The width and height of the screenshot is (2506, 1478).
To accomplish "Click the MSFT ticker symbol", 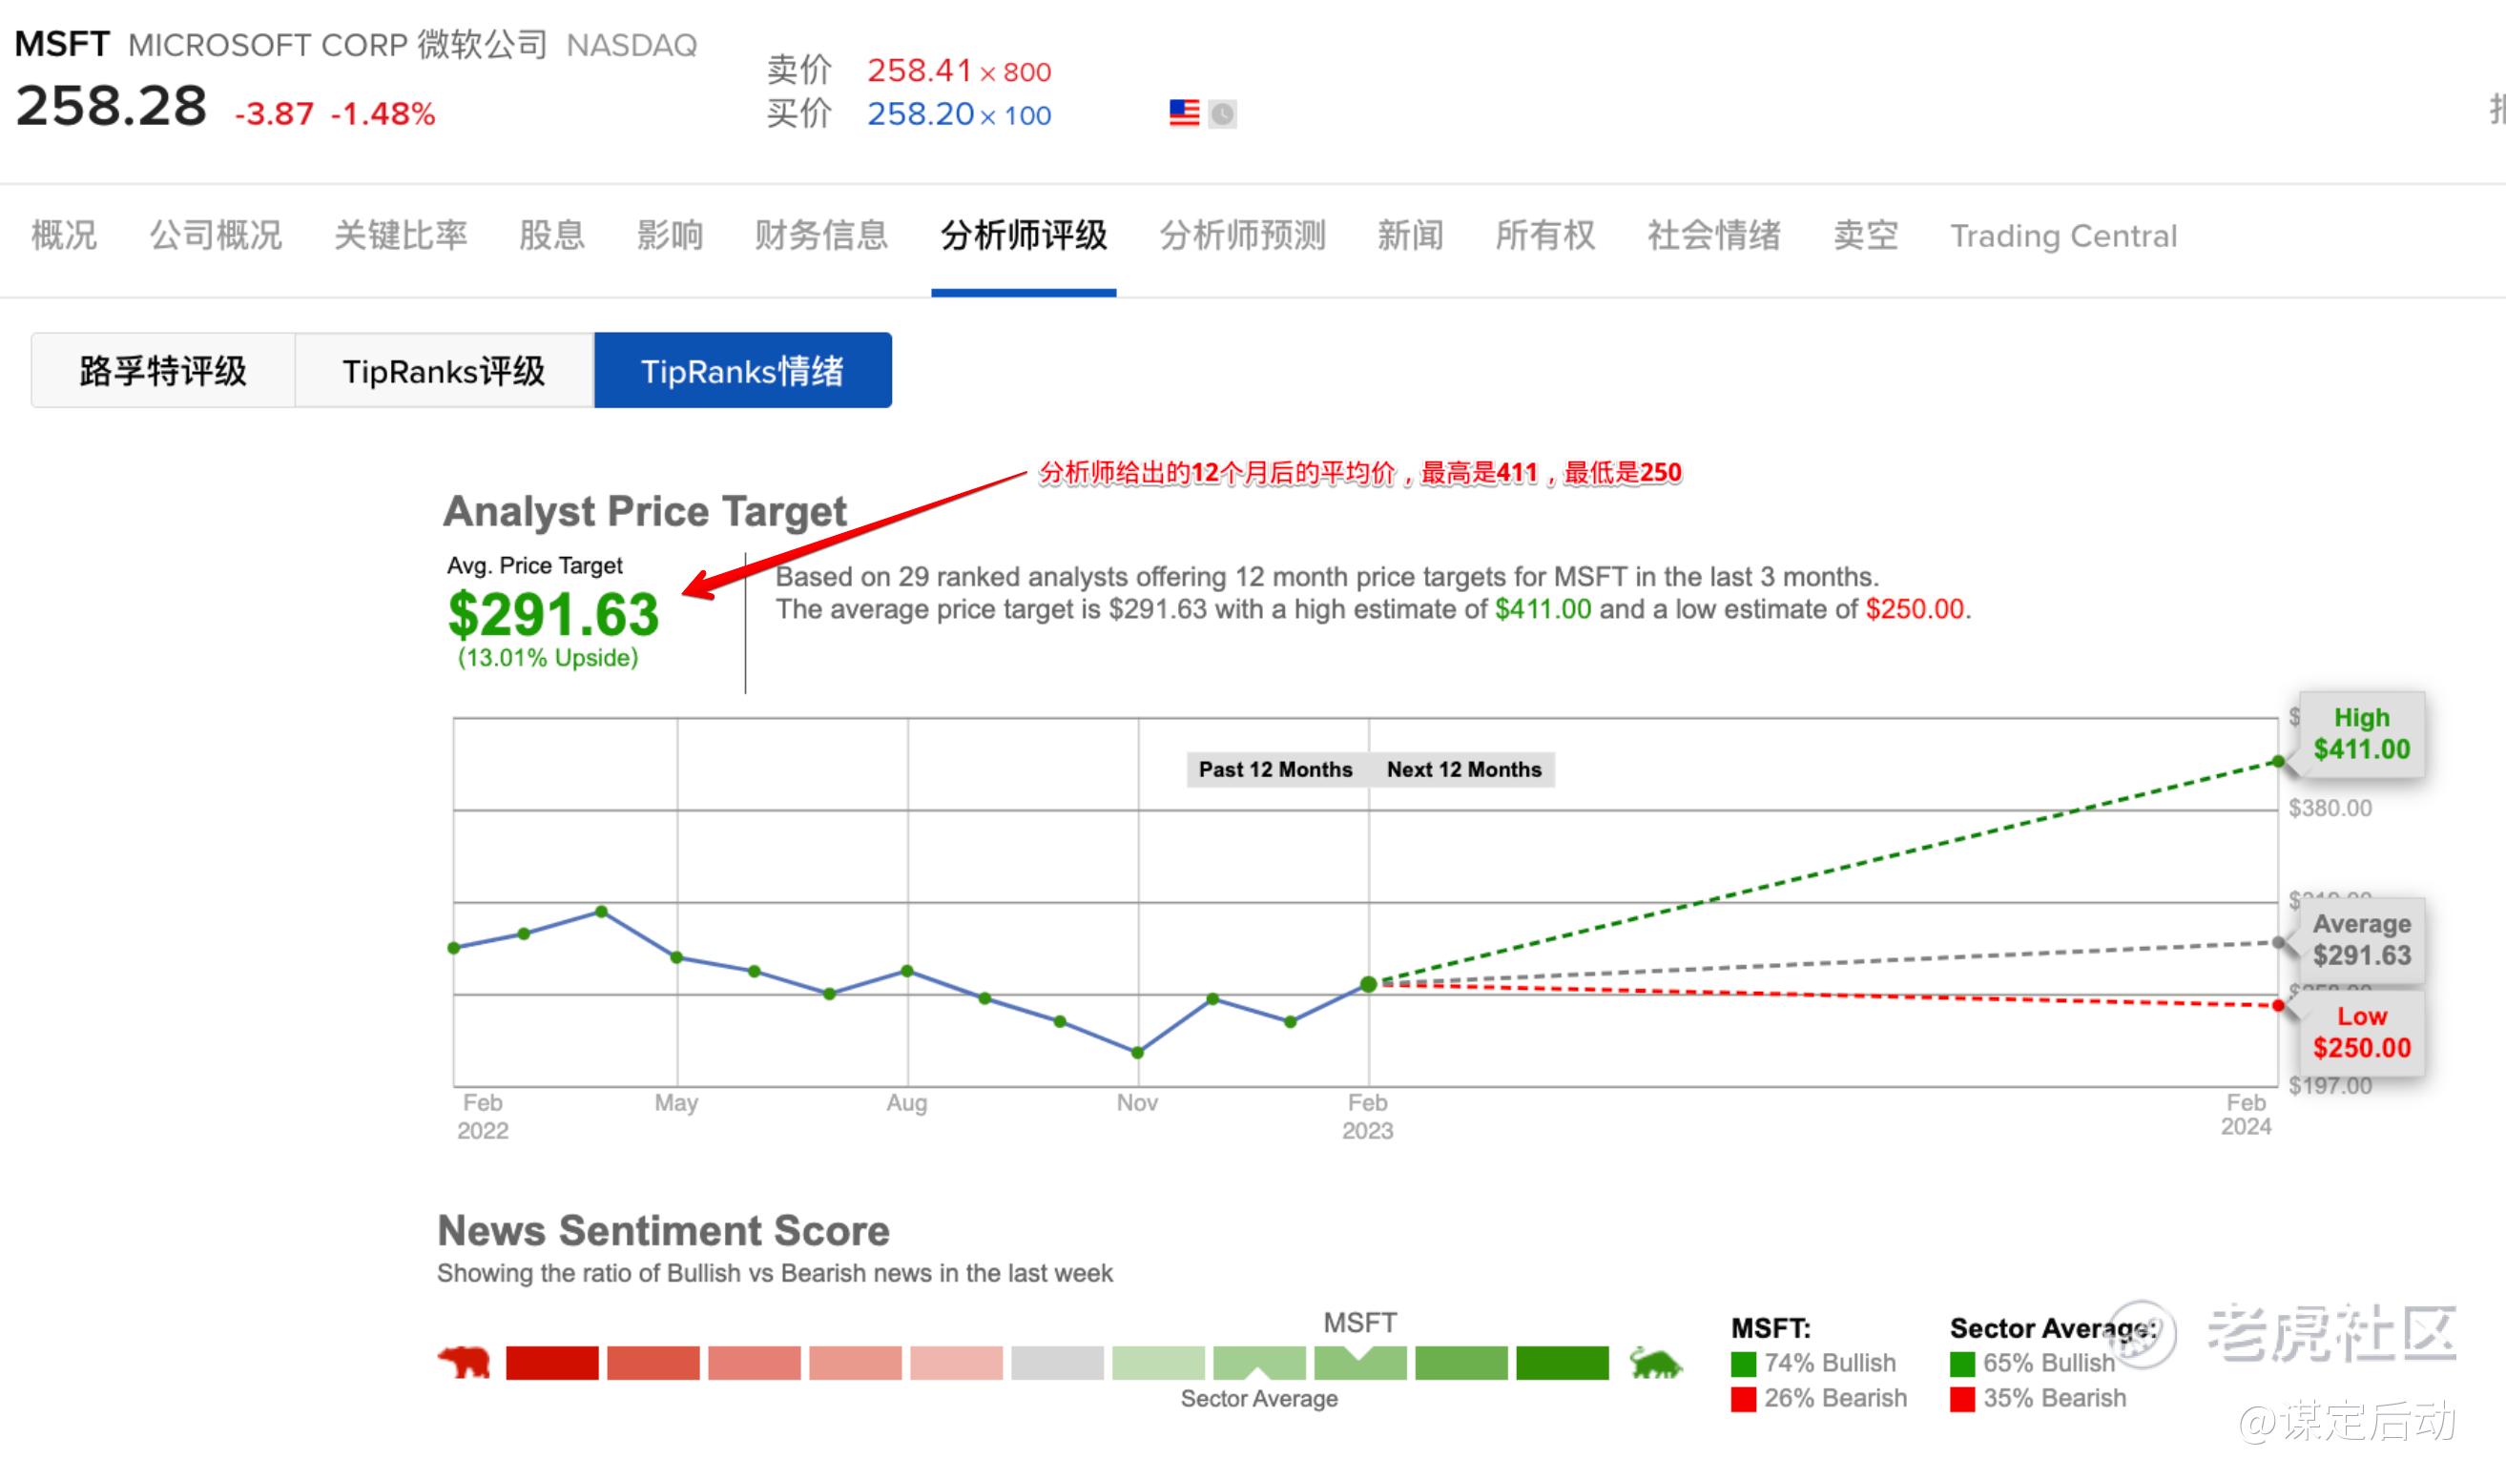I will point(62,44).
